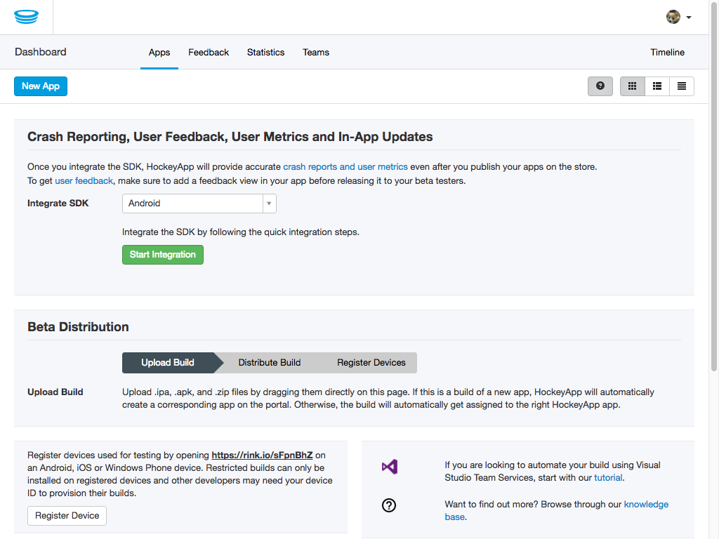Open the crash reports and user metrics link
The height and width of the screenshot is (539, 719).
tap(345, 166)
